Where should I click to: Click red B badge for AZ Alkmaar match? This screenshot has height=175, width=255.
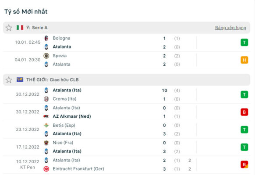tap(244, 112)
